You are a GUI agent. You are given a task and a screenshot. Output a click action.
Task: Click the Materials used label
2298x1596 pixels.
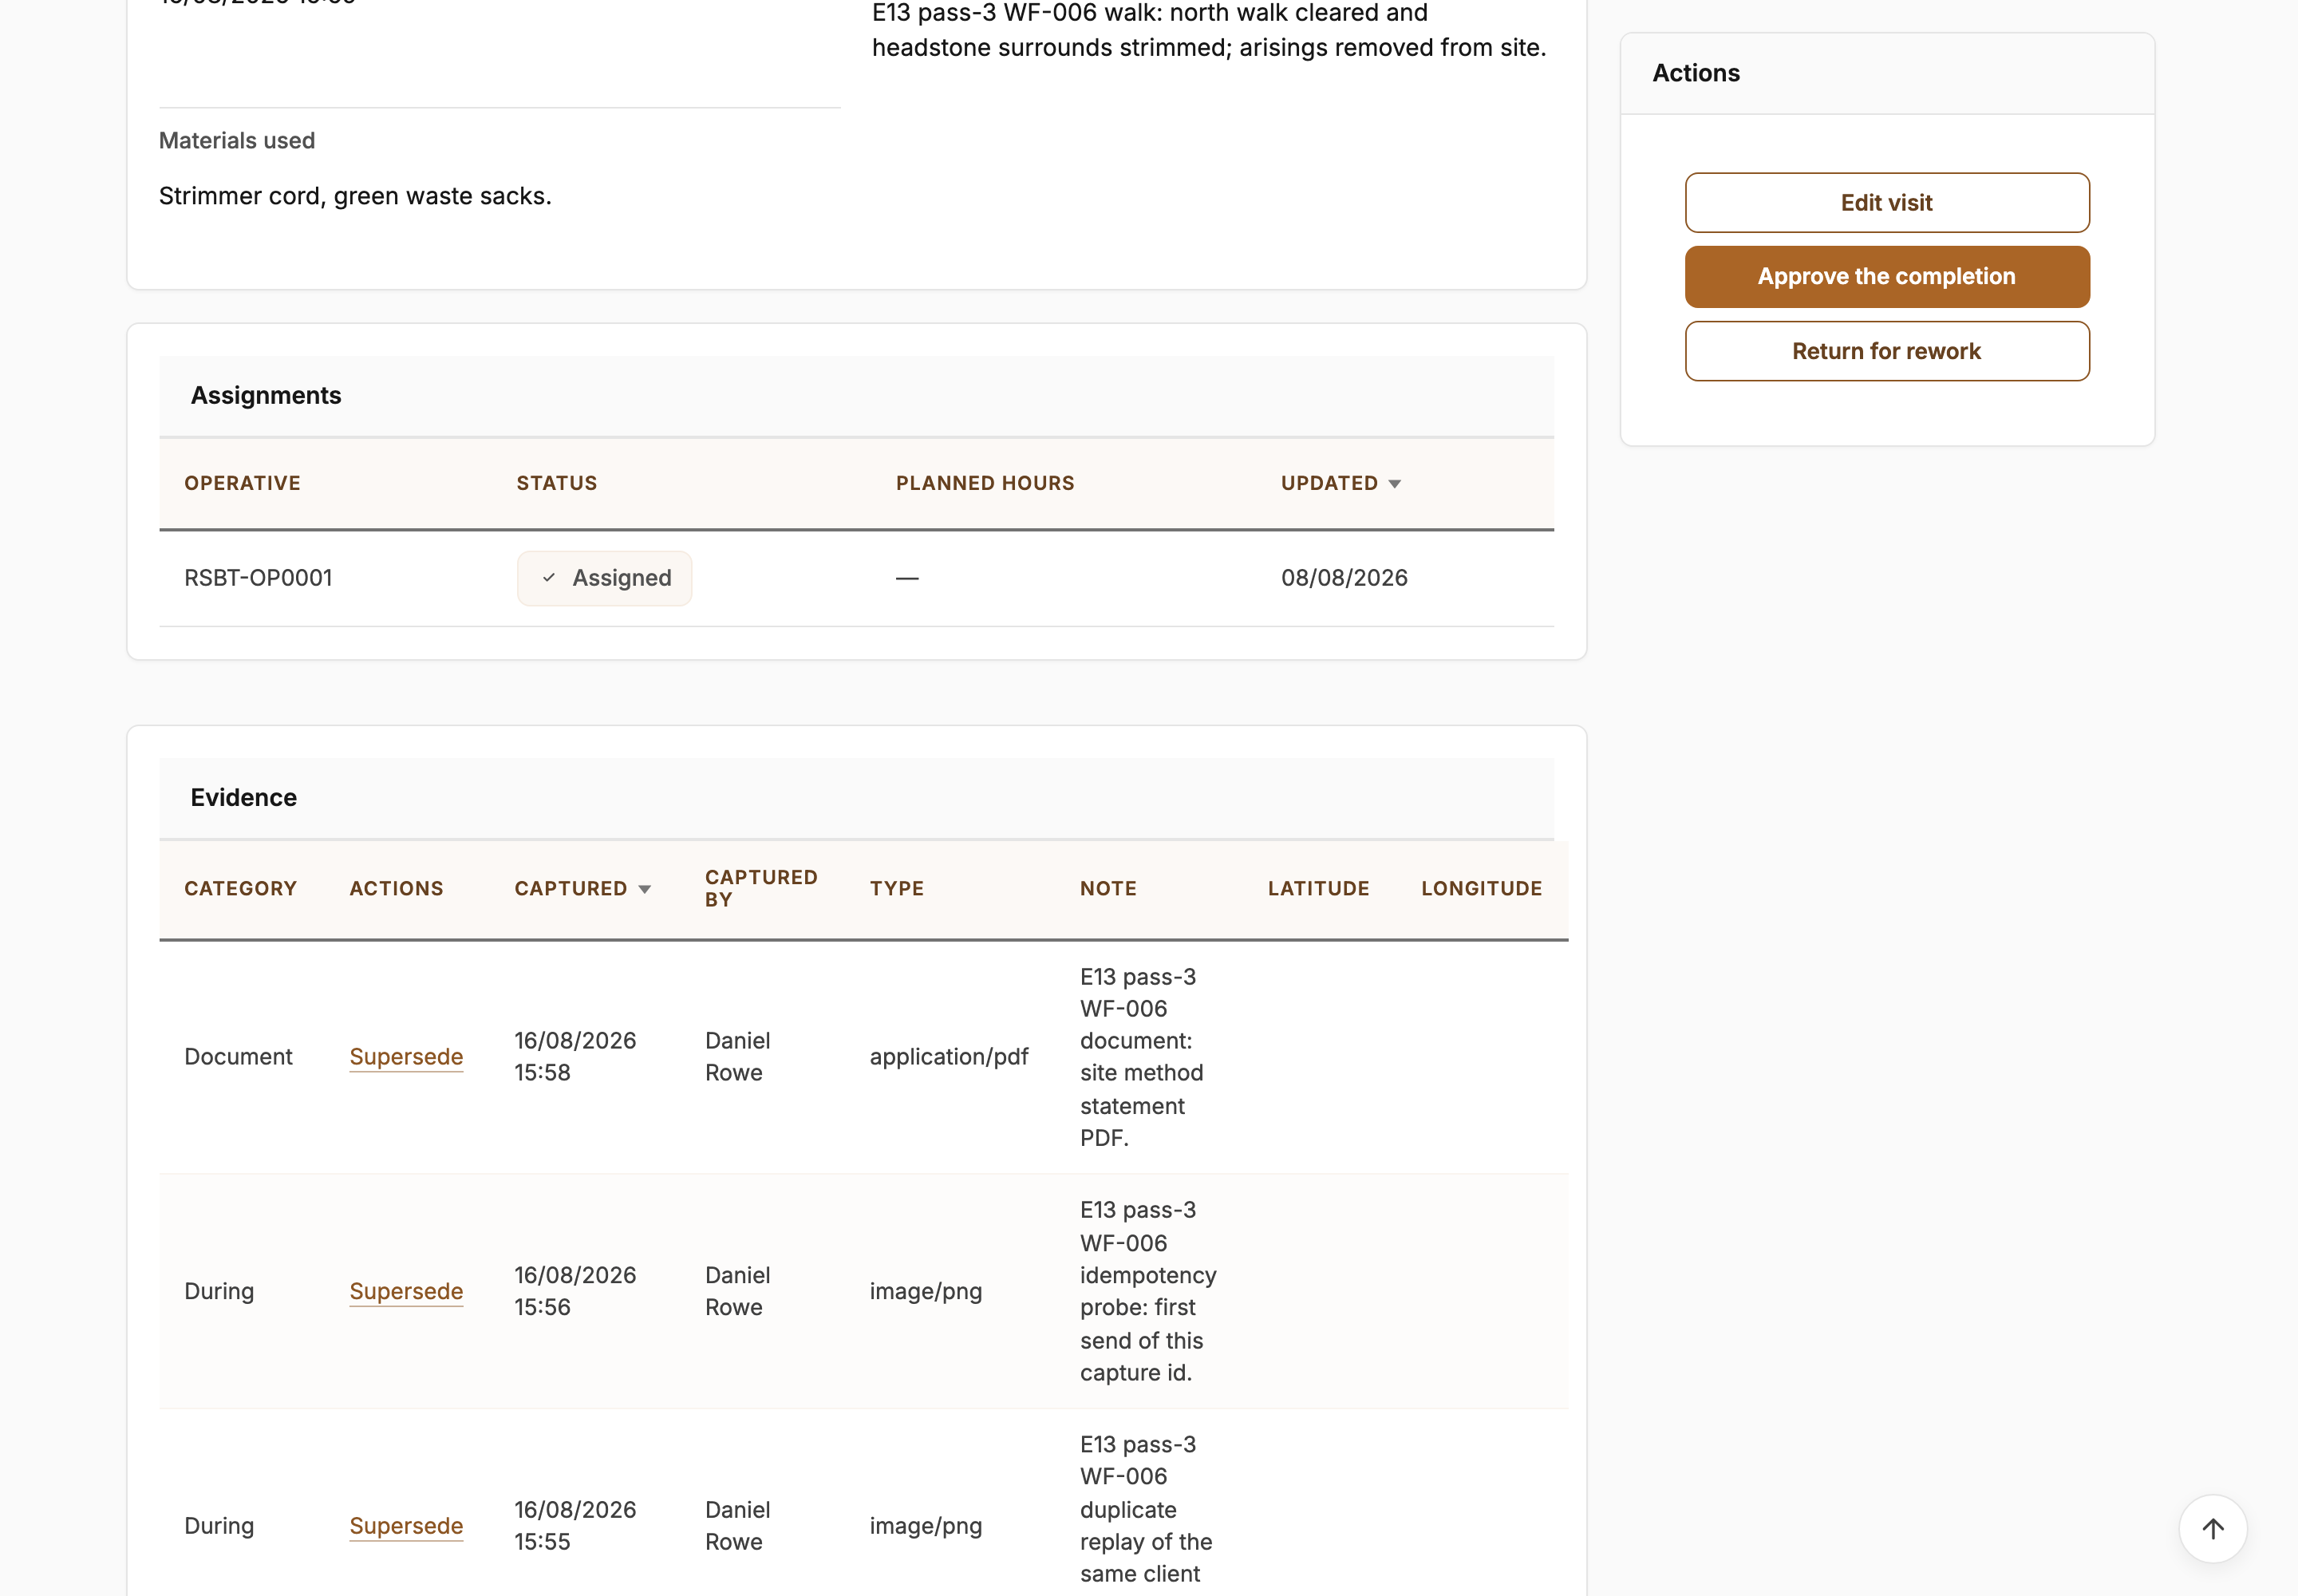(x=237, y=141)
